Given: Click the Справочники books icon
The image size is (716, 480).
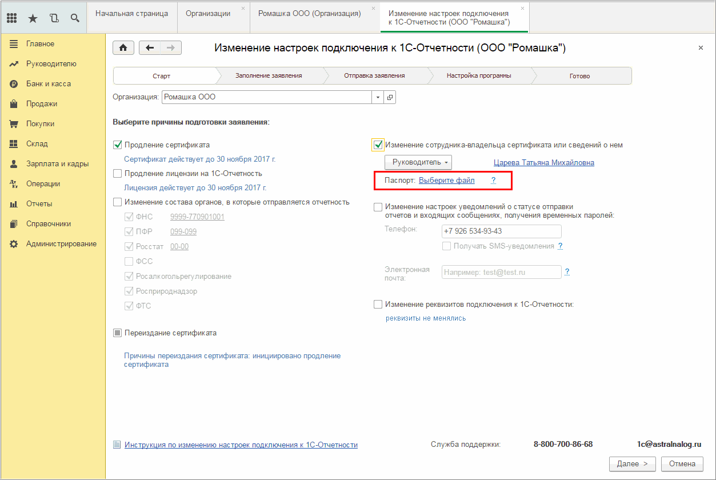Looking at the screenshot, I should [14, 224].
